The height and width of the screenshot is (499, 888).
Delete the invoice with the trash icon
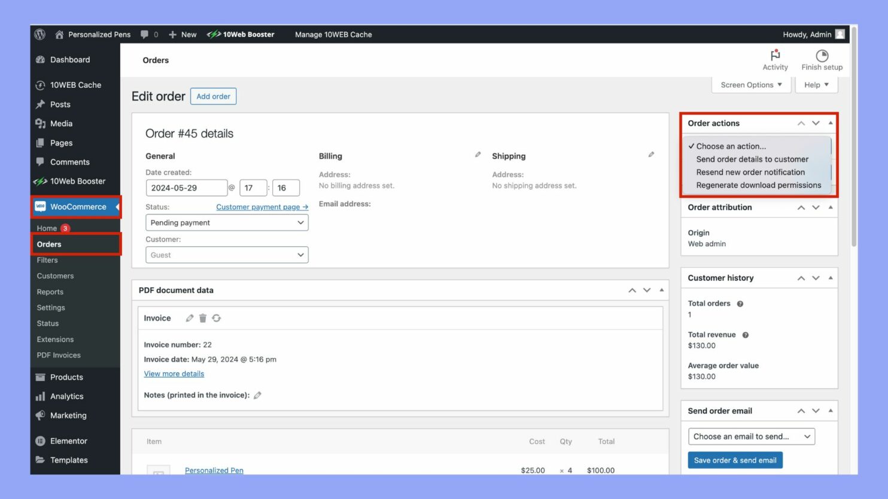click(x=203, y=318)
